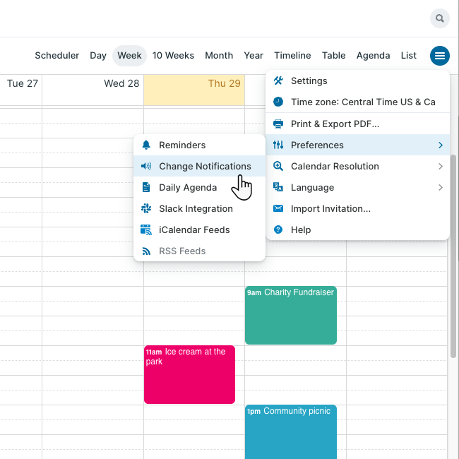The width and height of the screenshot is (459, 459).
Task: Click the Daily Agenda document icon
Action: [146, 187]
